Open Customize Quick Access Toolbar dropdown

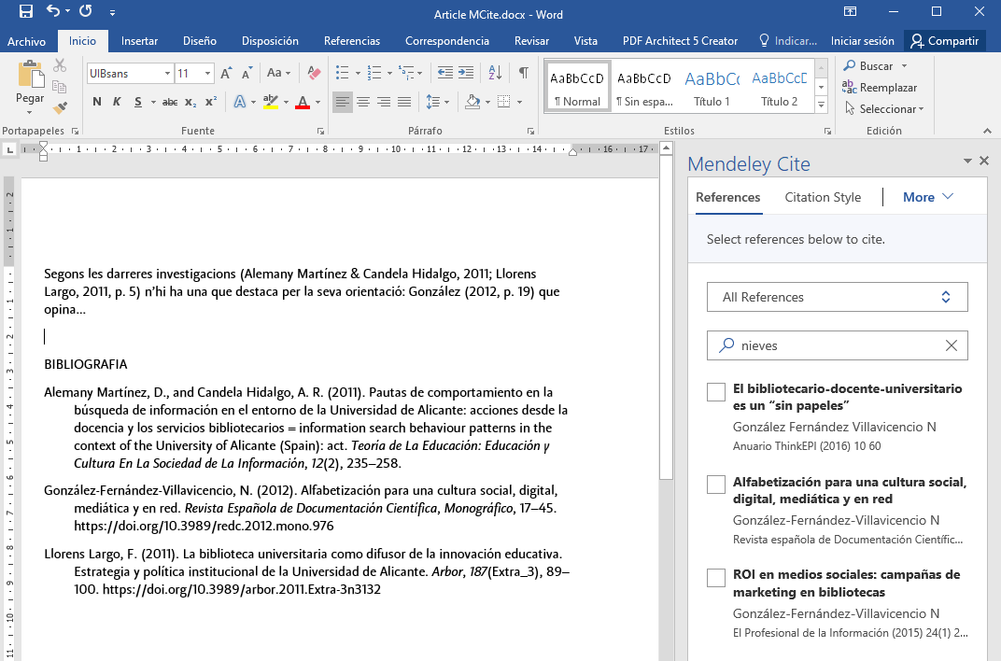[x=112, y=12]
